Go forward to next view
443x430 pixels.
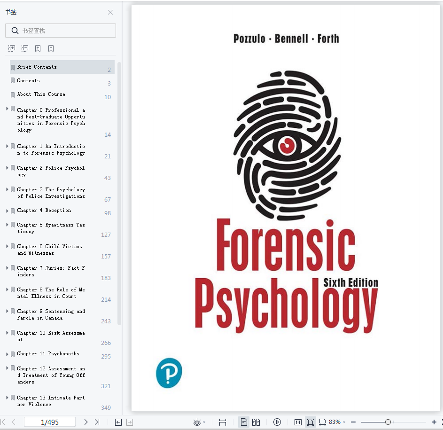(x=130, y=422)
